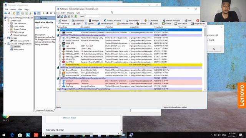Open Task Scheduler in the tree
The width and height of the screenshot is (246, 138).
click(20, 23)
